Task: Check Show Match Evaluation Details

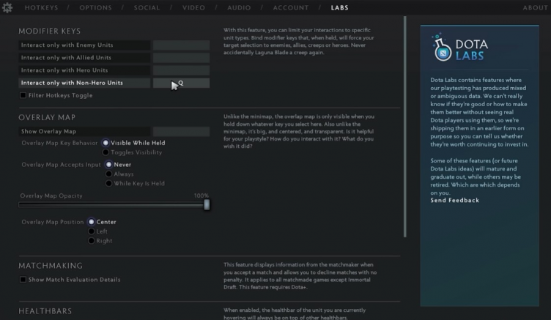Action: point(23,280)
